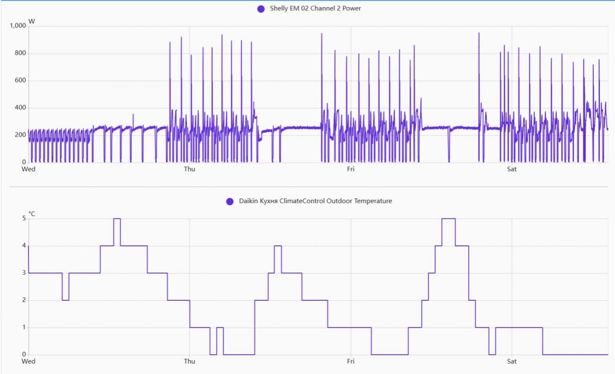Click the purple legend dot for Daikin Кухня
615x374 pixels.
click(230, 201)
